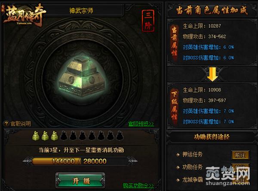258x191 pixels.
Task: Click the fourth unlit dark seal star
Action: (x=92, y=136)
